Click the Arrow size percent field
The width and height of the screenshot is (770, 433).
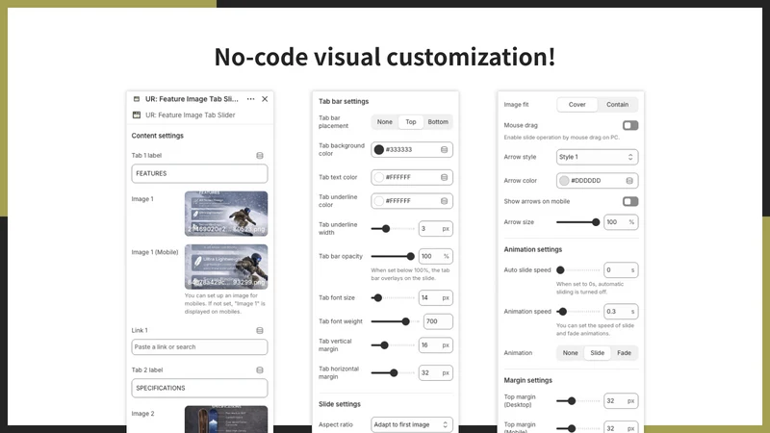621,222
